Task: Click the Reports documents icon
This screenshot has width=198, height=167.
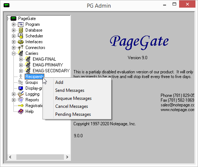Action: pyautogui.click(x=21, y=100)
